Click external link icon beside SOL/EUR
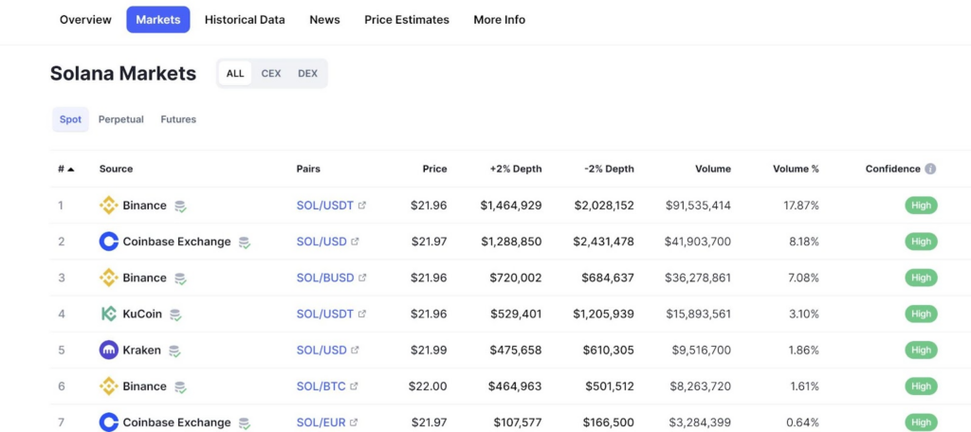Viewport: 971px width, 432px height. click(x=354, y=423)
